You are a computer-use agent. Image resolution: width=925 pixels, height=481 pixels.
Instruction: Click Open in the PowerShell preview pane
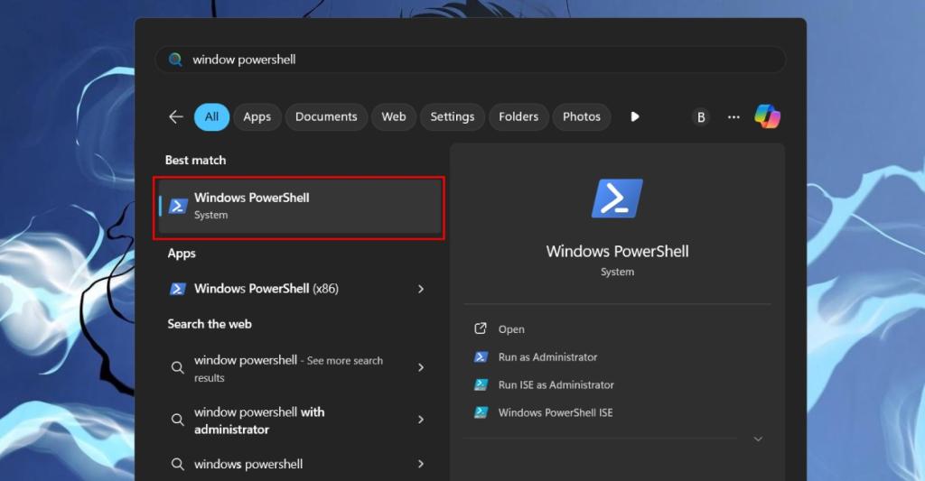(x=511, y=329)
